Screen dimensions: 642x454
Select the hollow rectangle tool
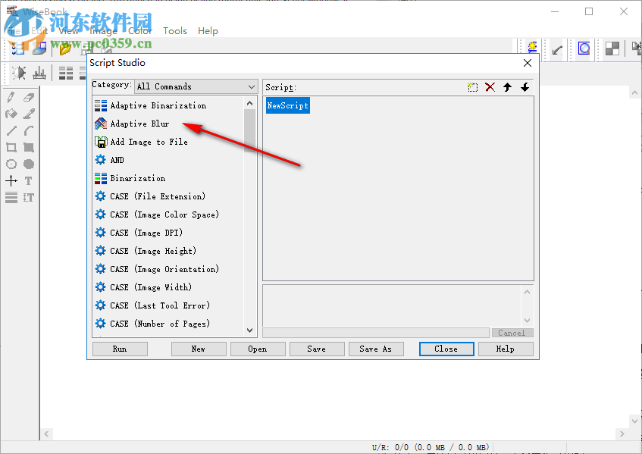click(x=11, y=147)
